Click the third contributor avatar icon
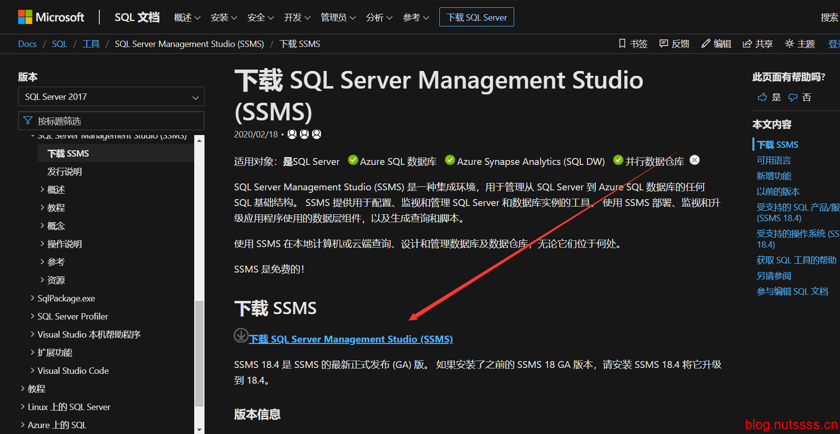840x434 pixels. tap(317, 134)
